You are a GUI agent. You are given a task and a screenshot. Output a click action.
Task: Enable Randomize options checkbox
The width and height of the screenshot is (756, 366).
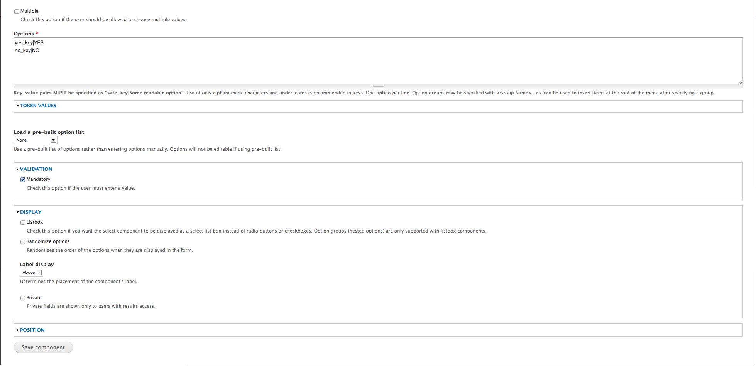coord(23,242)
